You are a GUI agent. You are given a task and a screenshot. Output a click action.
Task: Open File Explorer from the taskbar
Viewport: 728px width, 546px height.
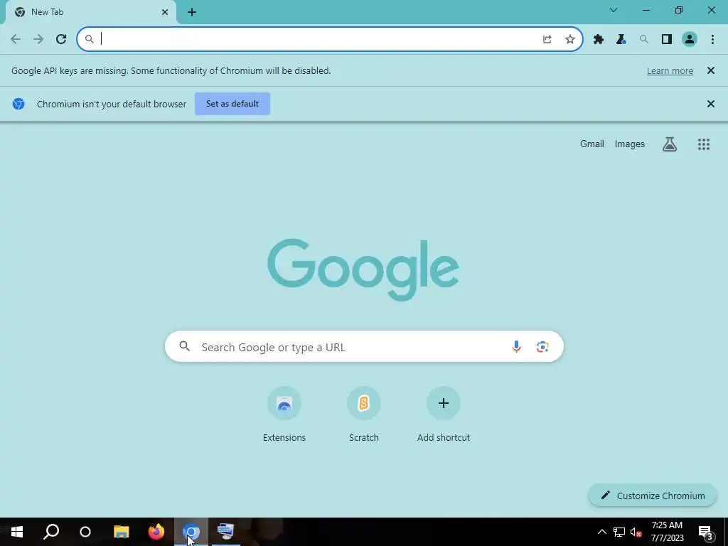click(x=121, y=532)
